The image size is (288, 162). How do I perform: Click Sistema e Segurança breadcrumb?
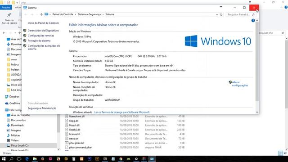coord(89,14)
